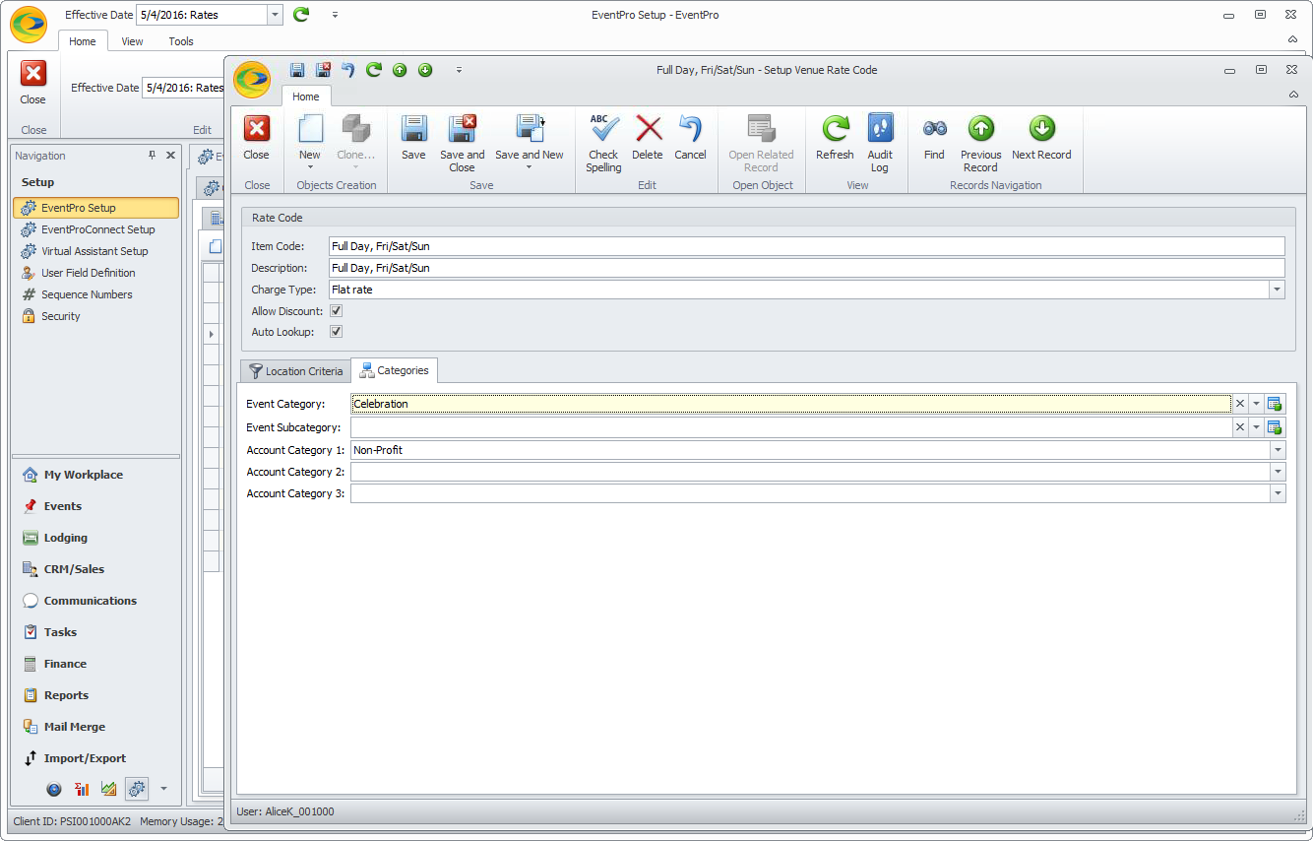Click the Item Code text field

(807, 246)
